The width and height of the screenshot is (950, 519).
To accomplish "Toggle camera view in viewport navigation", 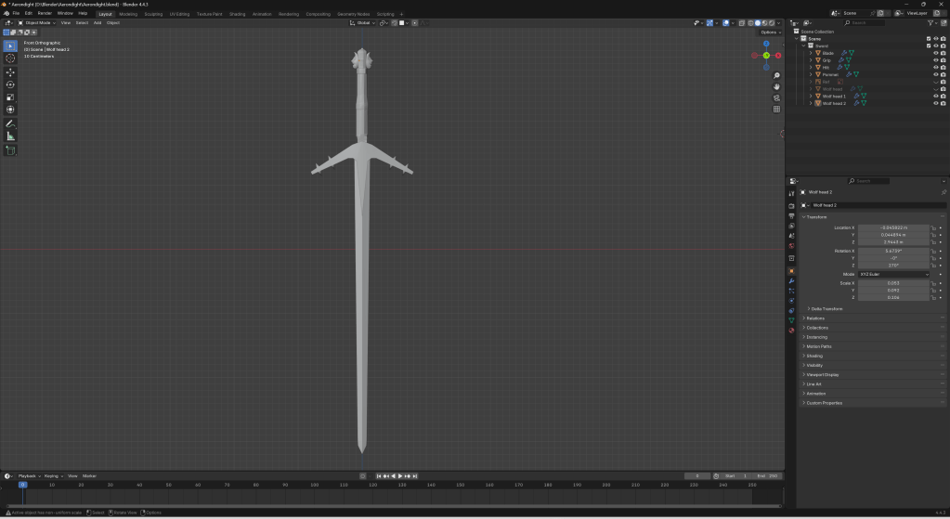I will coord(777,97).
